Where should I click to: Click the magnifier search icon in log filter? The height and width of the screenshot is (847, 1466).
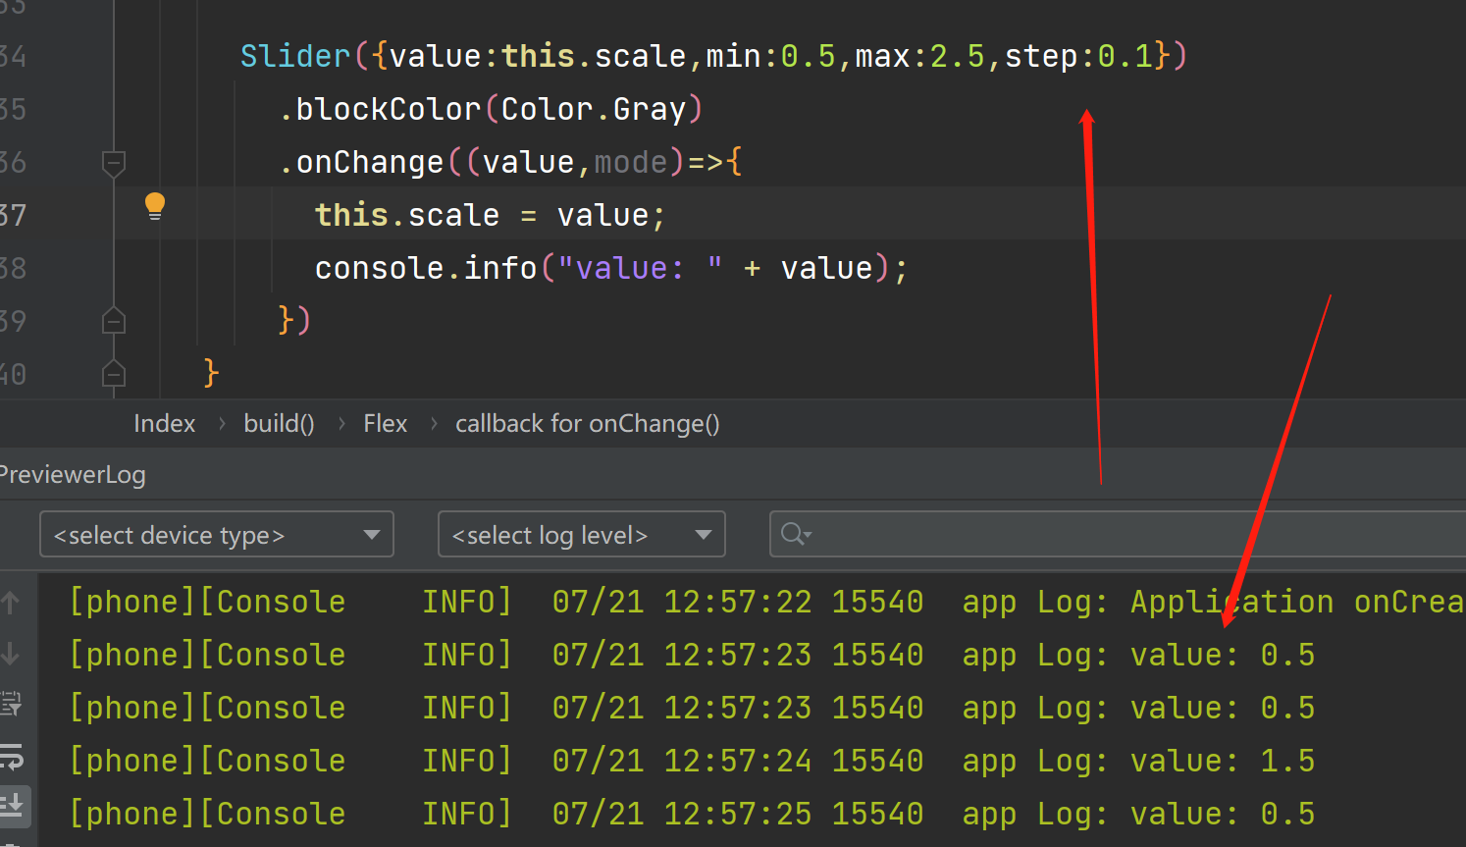coord(795,535)
